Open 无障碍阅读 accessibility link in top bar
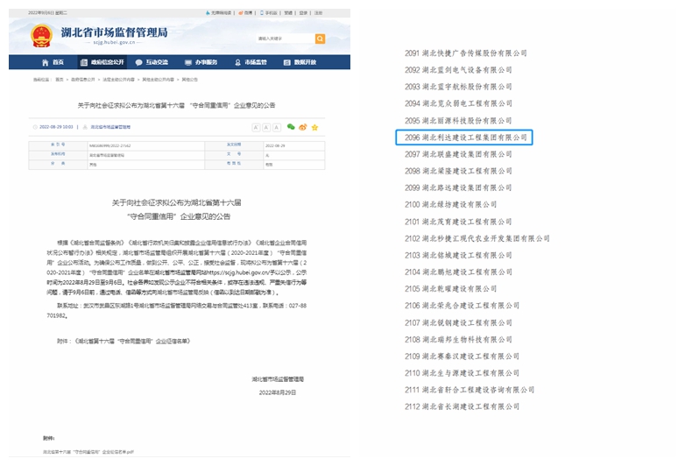Screen dimensions: 685x466 tap(218, 13)
